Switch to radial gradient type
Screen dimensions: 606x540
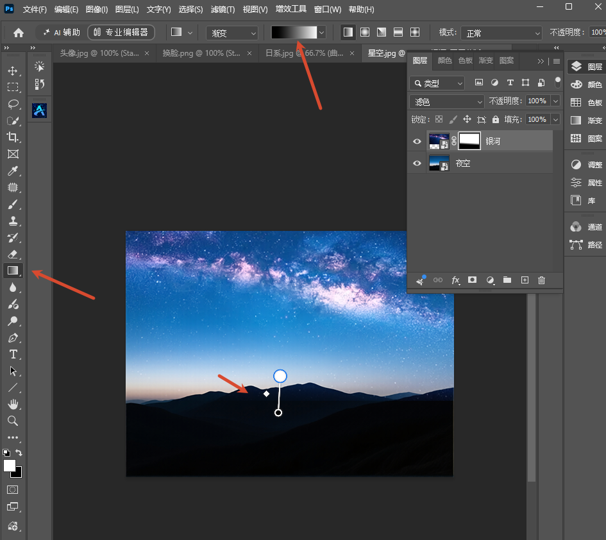coord(365,32)
